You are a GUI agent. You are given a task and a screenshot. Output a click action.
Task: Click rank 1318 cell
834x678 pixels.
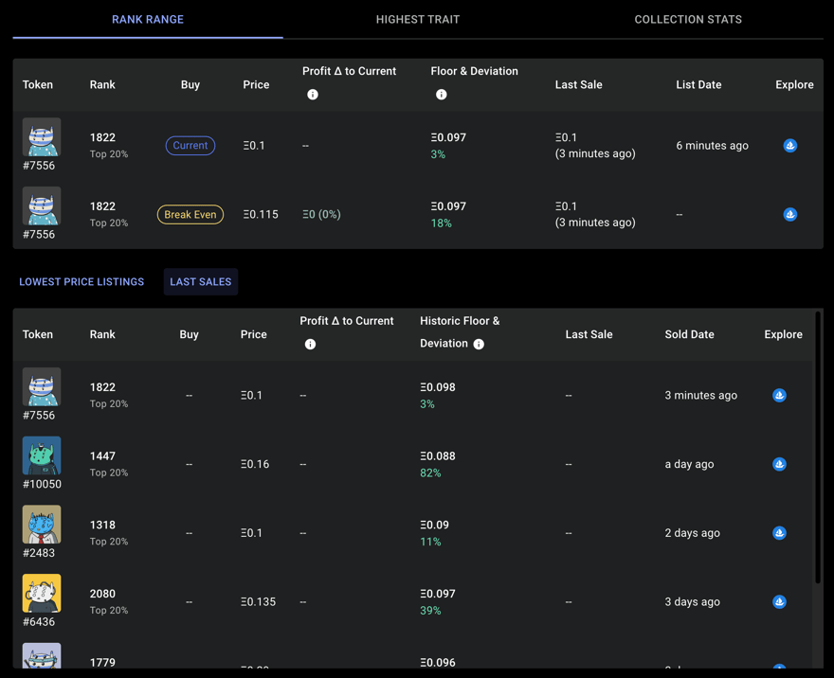click(x=102, y=525)
